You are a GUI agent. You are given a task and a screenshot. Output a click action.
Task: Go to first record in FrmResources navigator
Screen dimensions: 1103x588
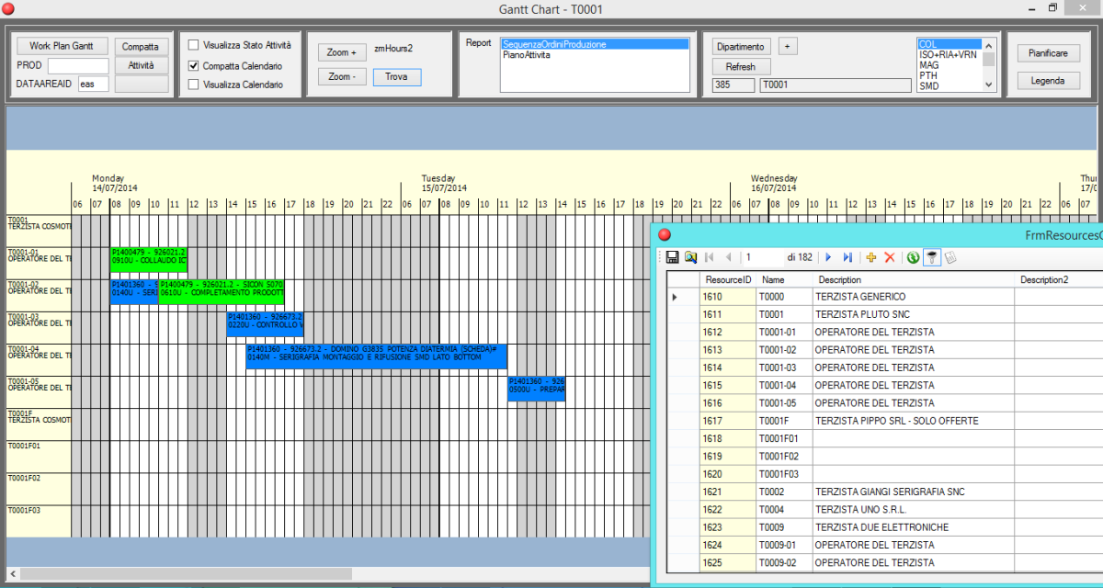pyautogui.click(x=710, y=257)
